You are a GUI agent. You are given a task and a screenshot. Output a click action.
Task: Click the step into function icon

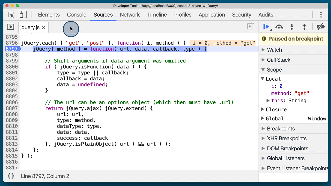tap(292, 27)
